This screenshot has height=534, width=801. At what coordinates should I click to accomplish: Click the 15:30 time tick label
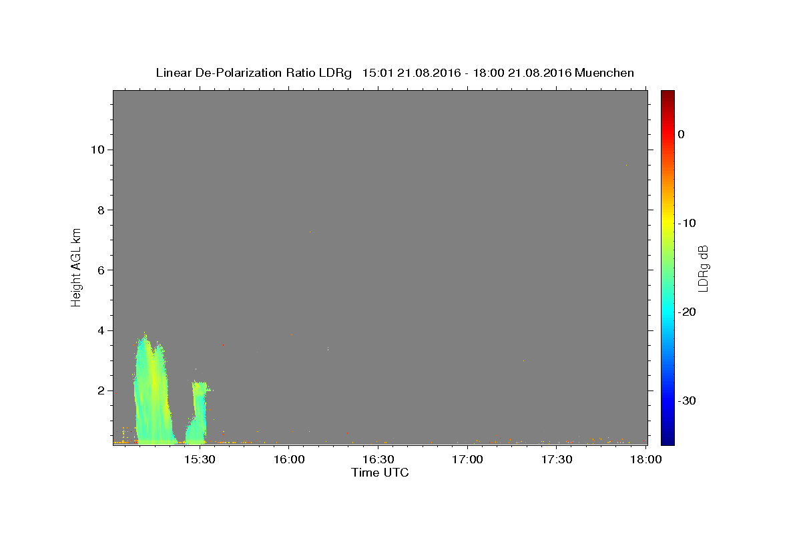(x=199, y=459)
